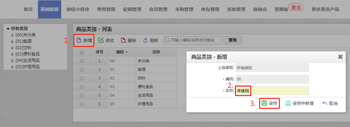
Task: Click the 保存并新增 icon in dialog
Action: click(288, 103)
